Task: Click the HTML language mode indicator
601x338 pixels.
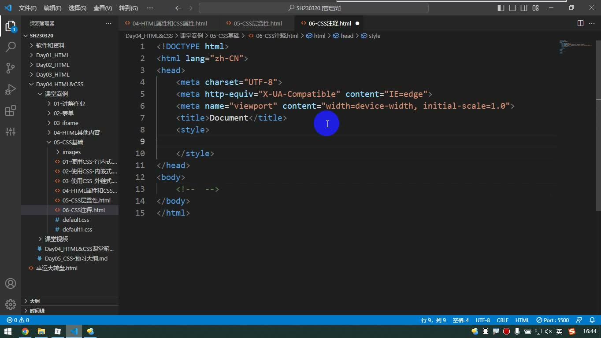Action: point(522,320)
